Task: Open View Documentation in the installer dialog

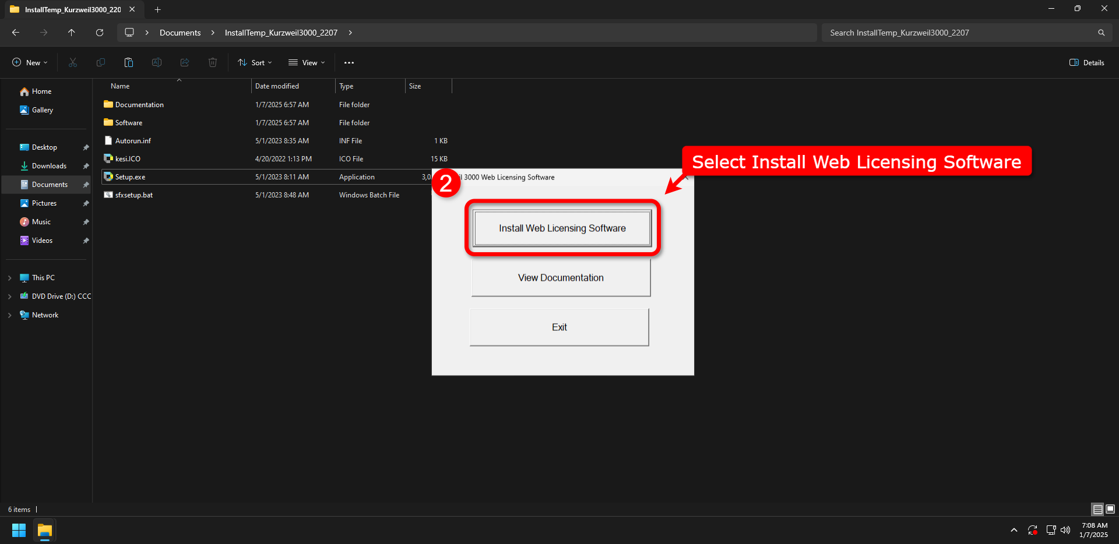Action: 561,278
